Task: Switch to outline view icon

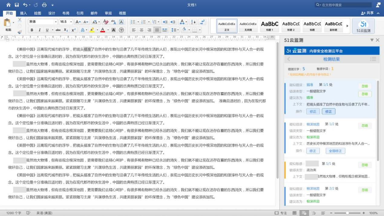Action: [314, 213]
